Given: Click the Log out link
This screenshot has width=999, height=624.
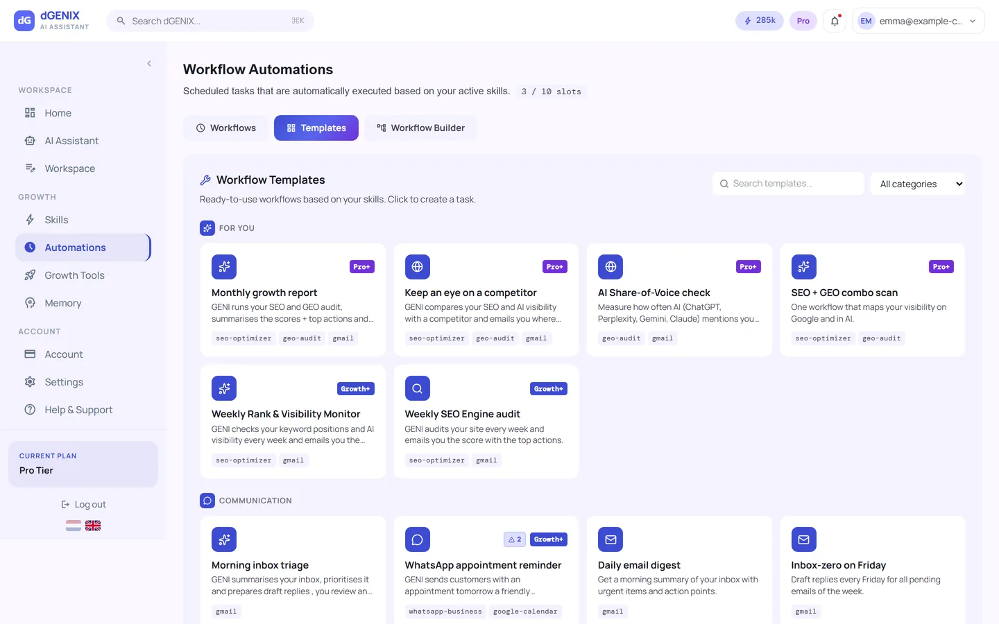Looking at the screenshot, I should [x=83, y=505].
